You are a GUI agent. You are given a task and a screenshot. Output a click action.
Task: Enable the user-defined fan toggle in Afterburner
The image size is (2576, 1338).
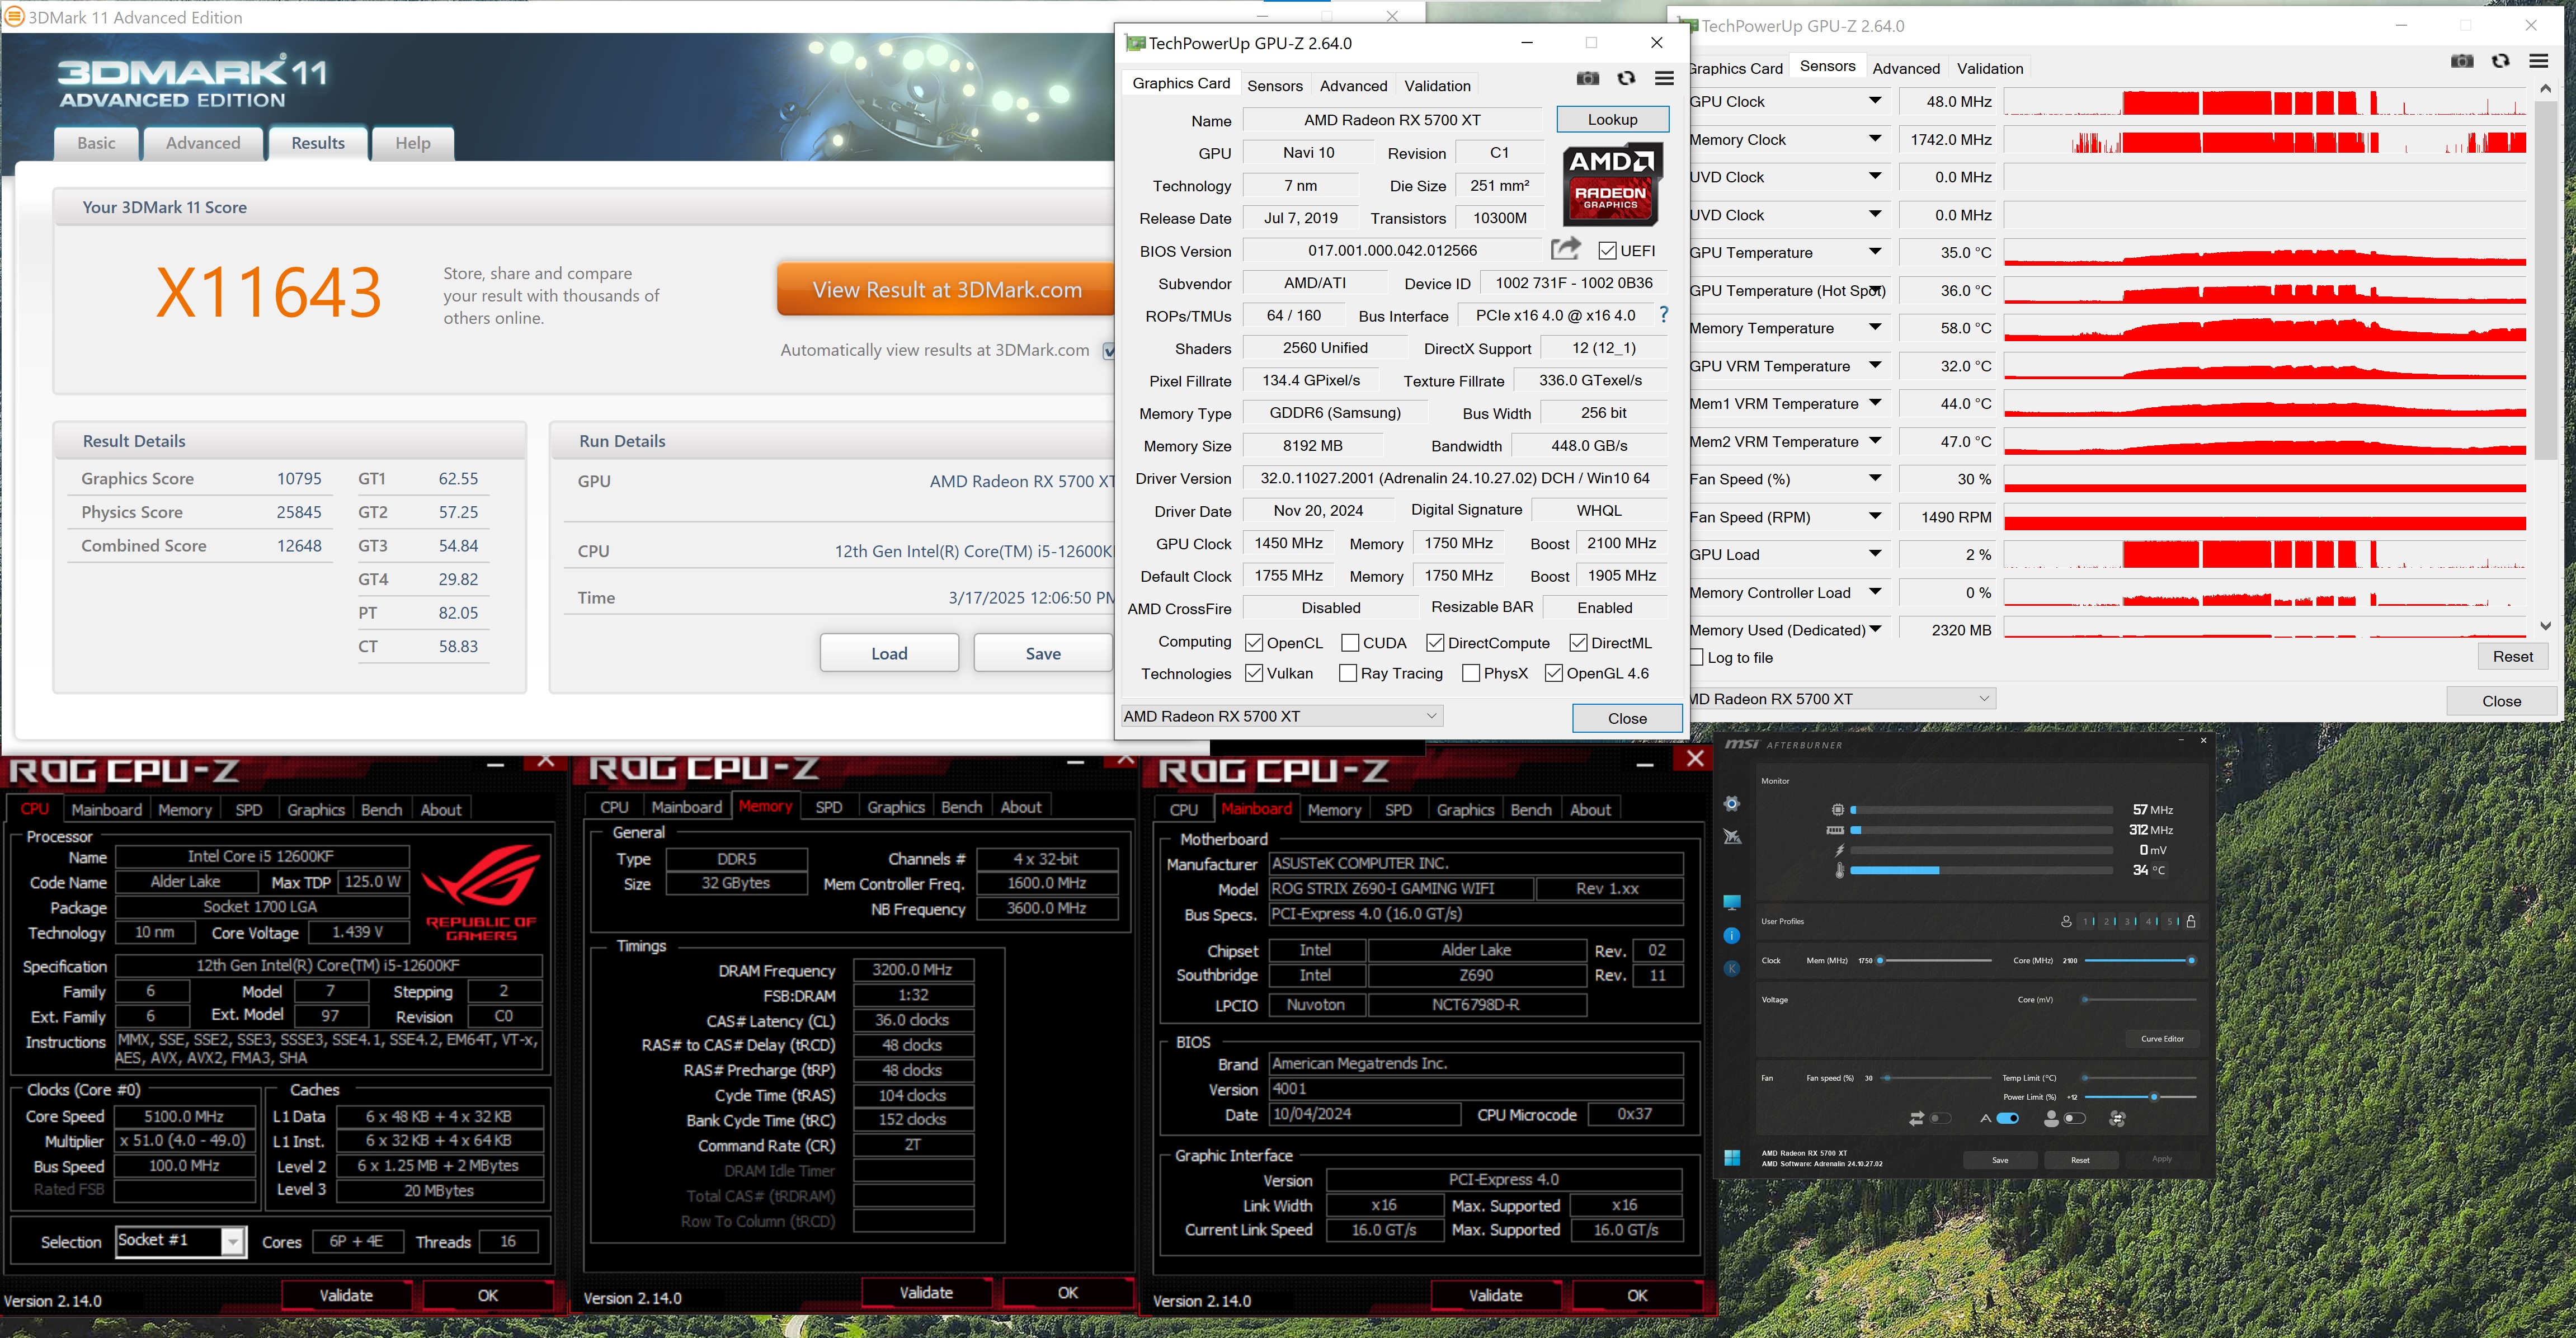coord(2075,1119)
